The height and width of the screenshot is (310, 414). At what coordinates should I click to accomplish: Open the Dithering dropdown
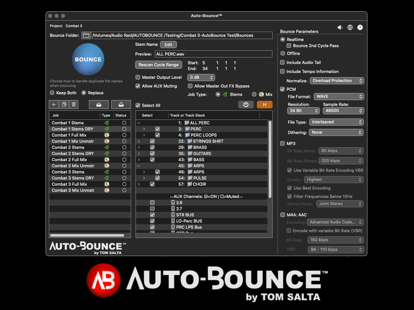[336, 132]
